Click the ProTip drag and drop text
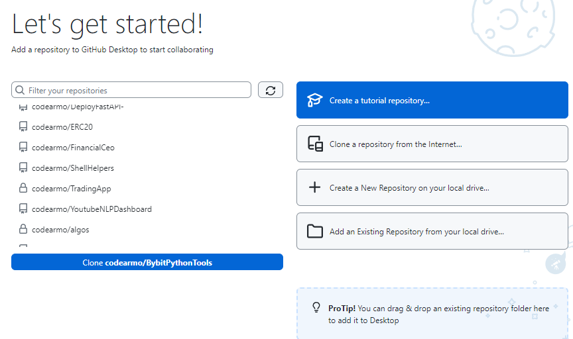Viewport: 573px width, 339px height. [438, 315]
